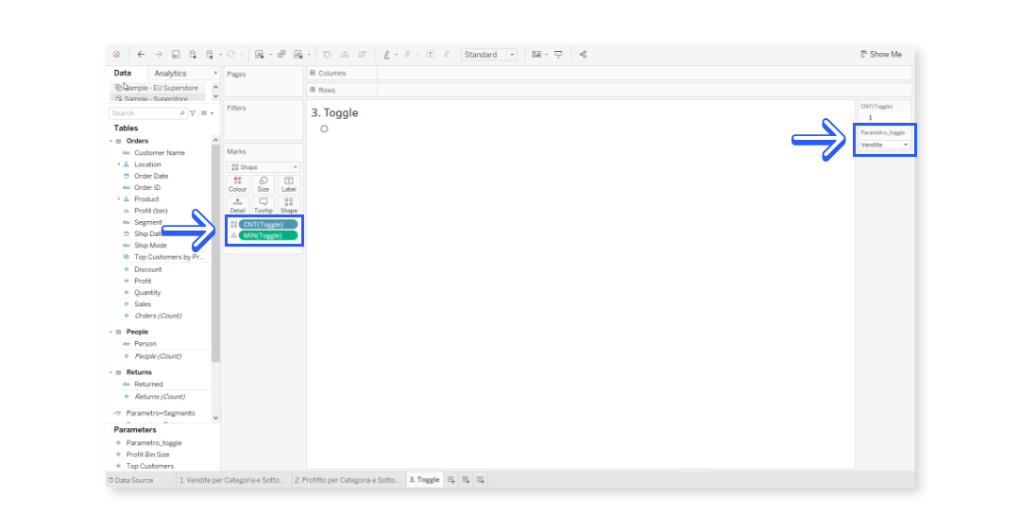The width and height of the screenshot is (1020, 531).
Task: Collapse the Orders table
Action: (x=110, y=141)
